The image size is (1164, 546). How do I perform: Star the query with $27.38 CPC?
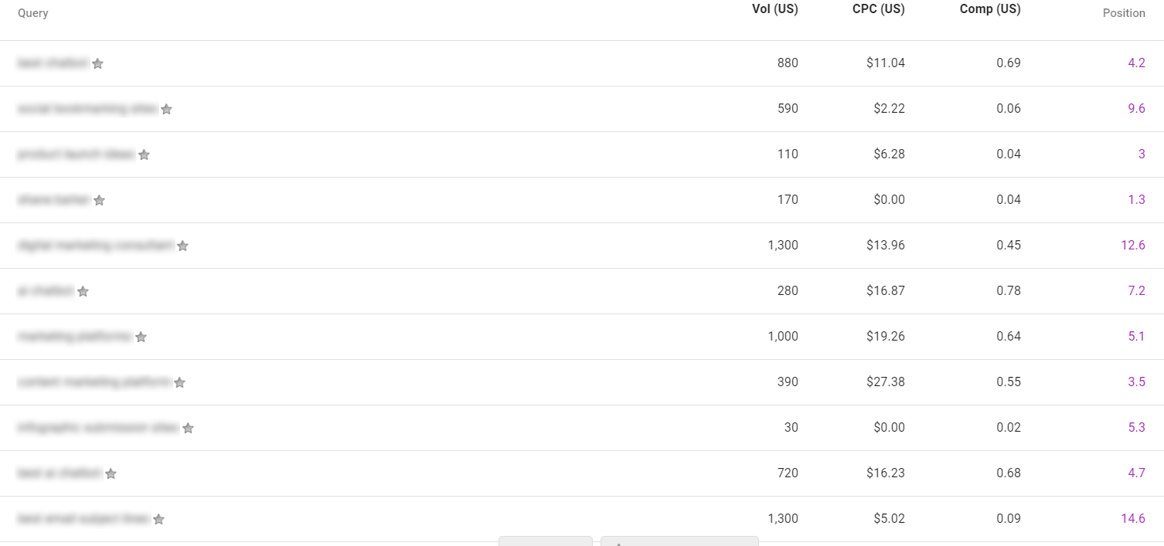pyautogui.click(x=179, y=383)
